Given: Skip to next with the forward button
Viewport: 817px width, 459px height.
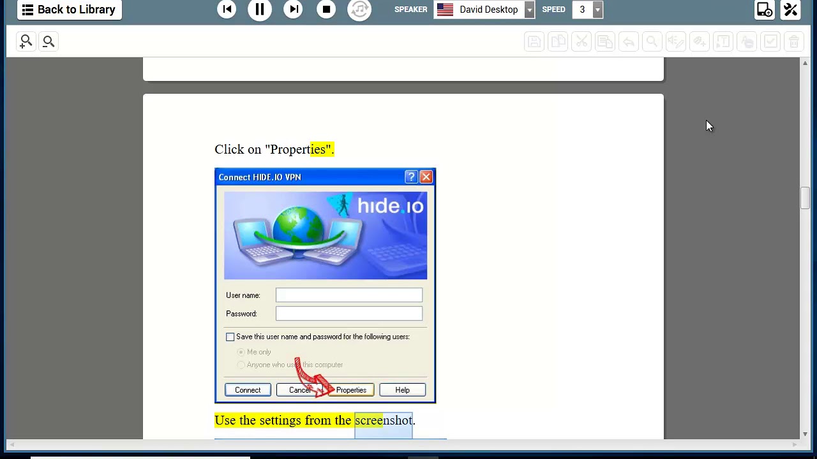Looking at the screenshot, I should tap(293, 9).
